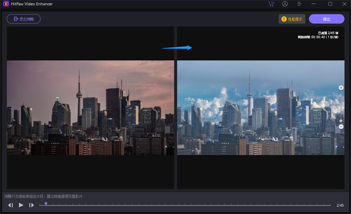Zoom in with the plus icon
The height and width of the screenshot is (214, 351).
[x=341, y=87]
